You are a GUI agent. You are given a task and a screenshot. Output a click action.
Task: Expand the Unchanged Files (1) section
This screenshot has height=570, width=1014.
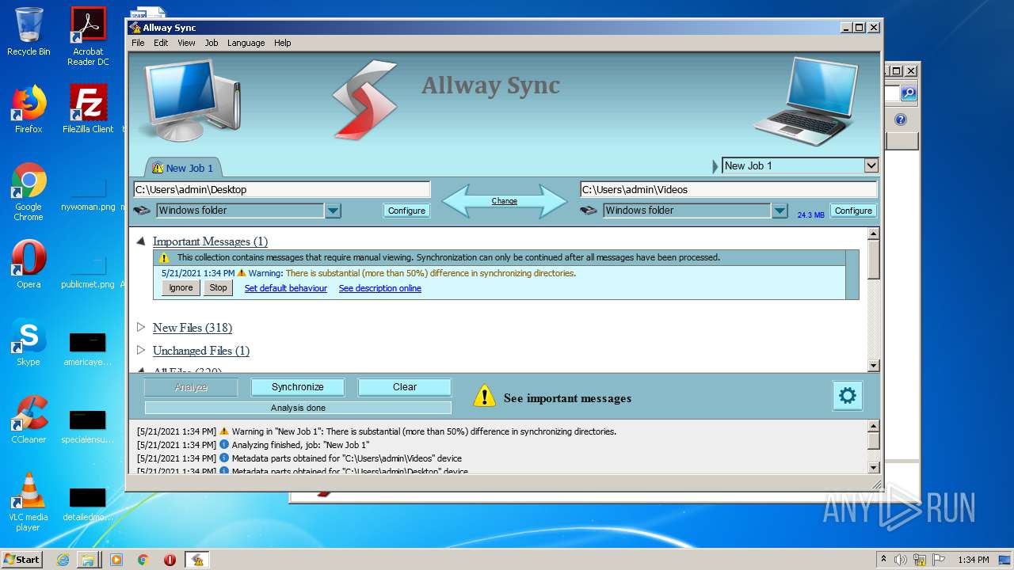[140, 350]
